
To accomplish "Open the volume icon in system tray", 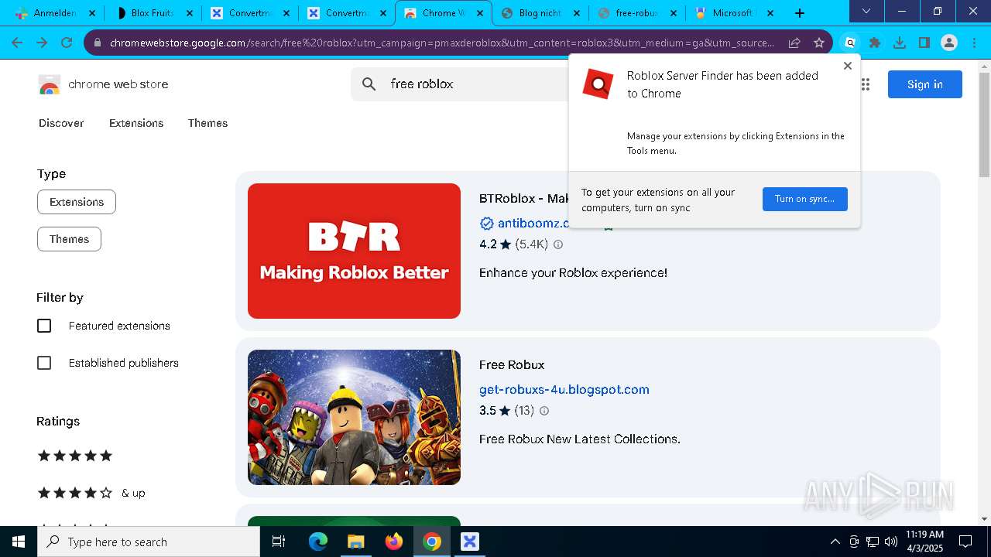I will click(x=891, y=542).
